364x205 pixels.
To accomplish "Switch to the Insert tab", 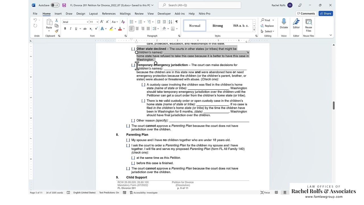I will (58, 14).
